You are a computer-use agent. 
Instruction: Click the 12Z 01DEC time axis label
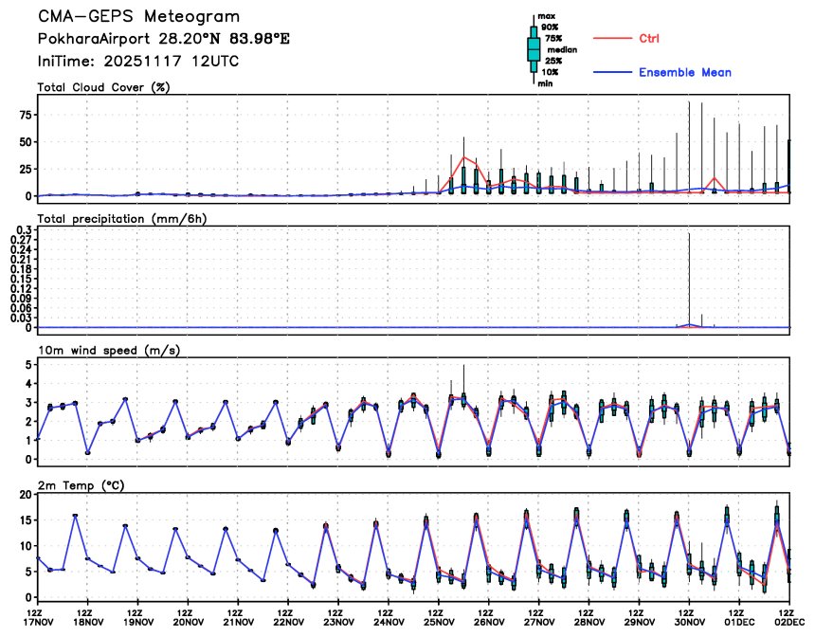tap(740, 618)
